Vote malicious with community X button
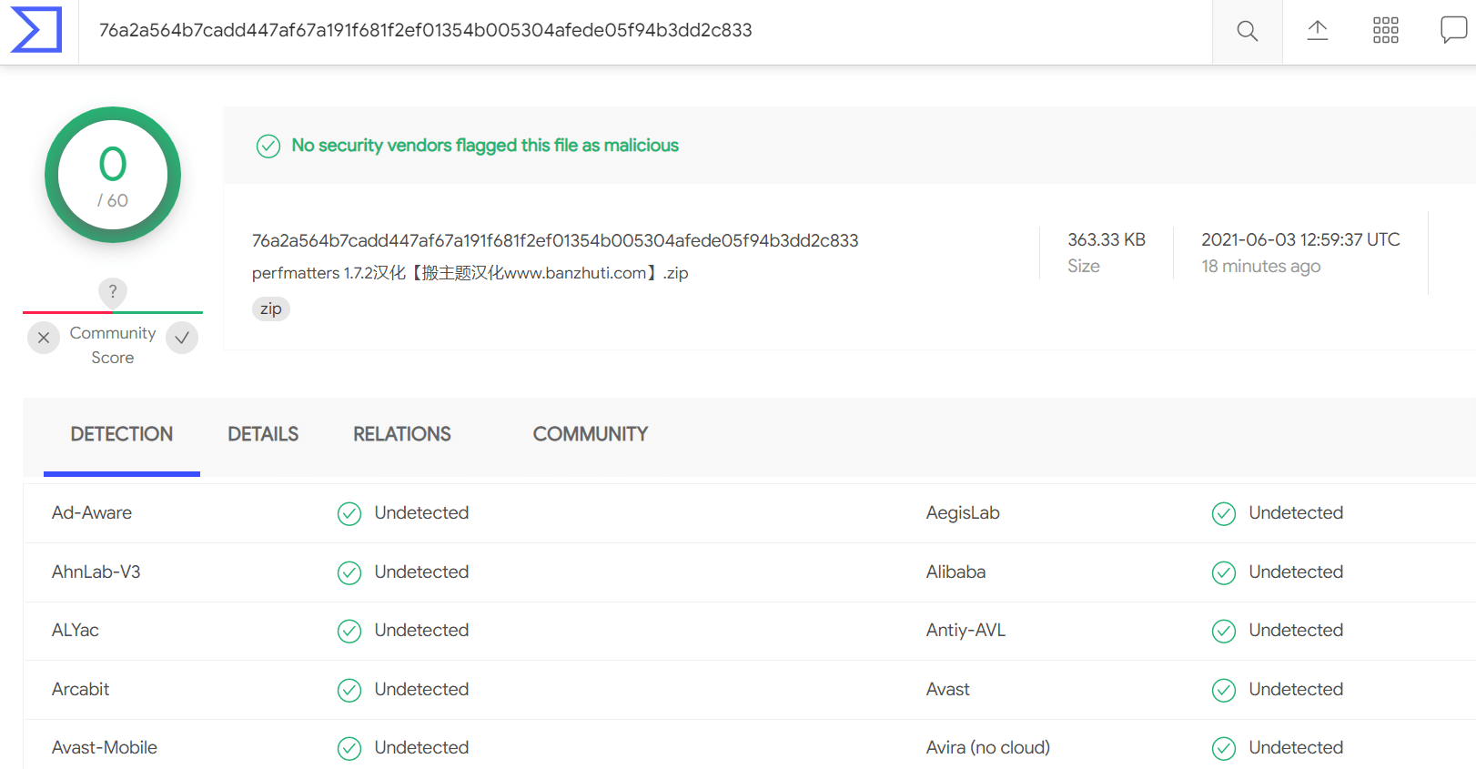 [x=44, y=338]
